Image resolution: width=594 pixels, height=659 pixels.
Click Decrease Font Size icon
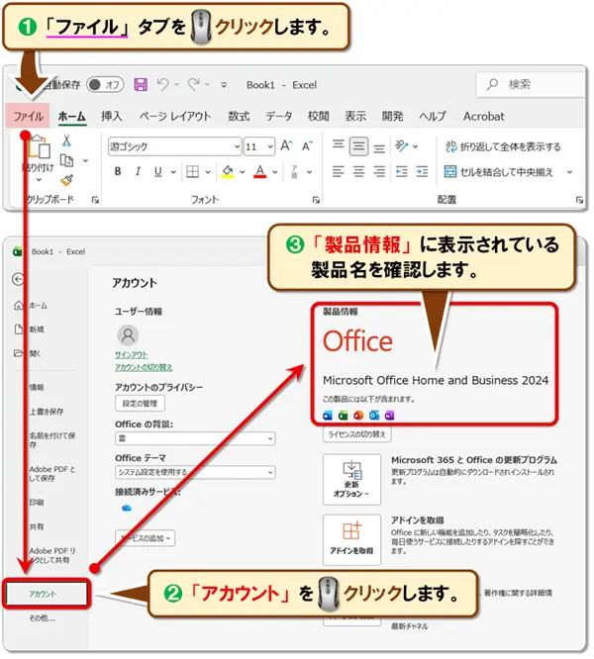click(307, 145)
